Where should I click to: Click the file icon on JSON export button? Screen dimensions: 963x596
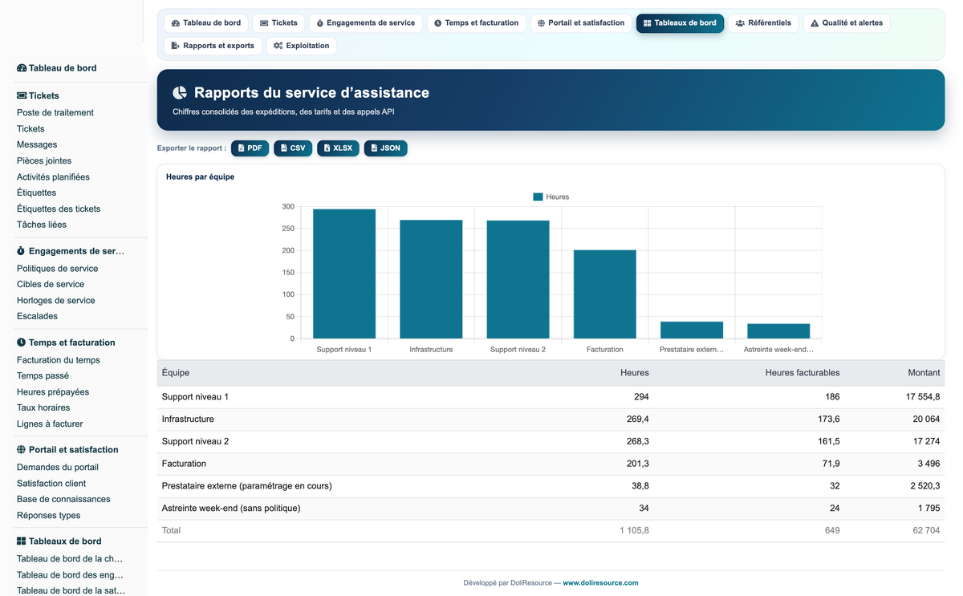375,148
